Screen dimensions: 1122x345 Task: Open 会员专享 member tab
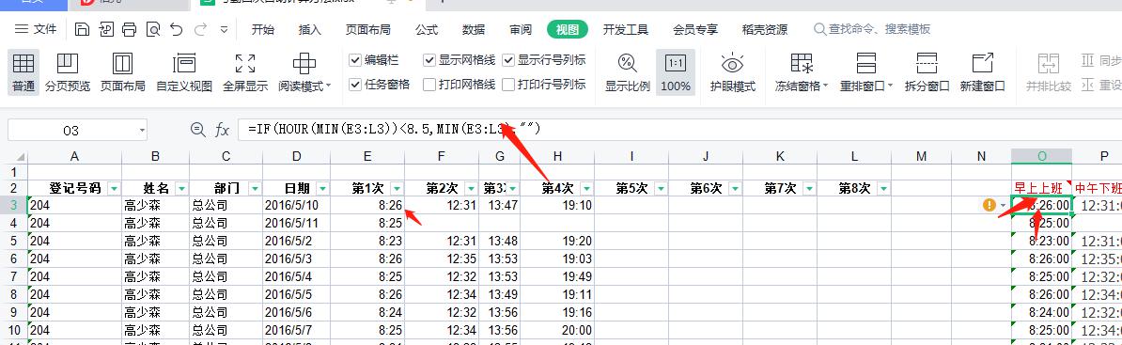[695, 29]
